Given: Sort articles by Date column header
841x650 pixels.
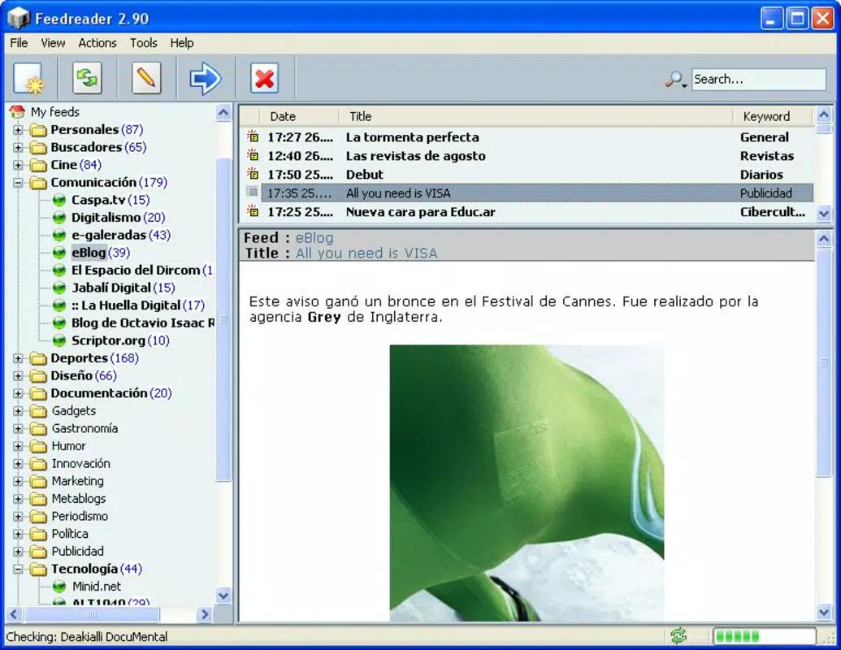Looking at the screenshot, I should [x=299, y=116].
